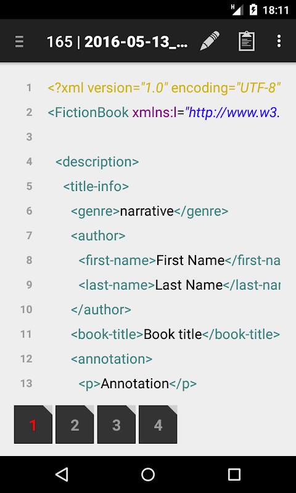Switch to document tab 2

(75, 425)
